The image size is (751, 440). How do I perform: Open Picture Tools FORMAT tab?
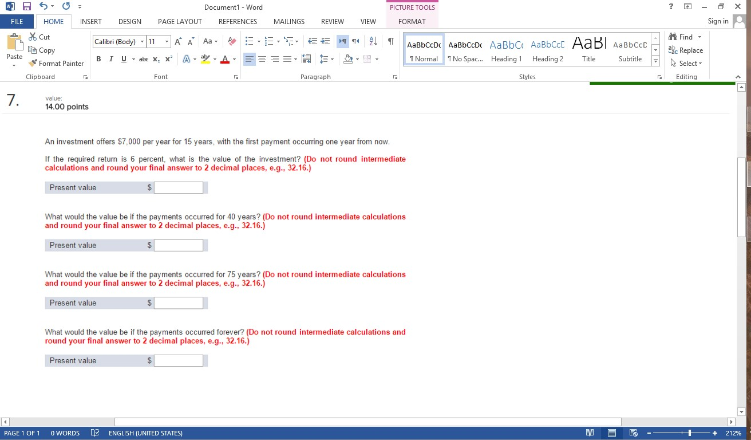coord(412,21)
